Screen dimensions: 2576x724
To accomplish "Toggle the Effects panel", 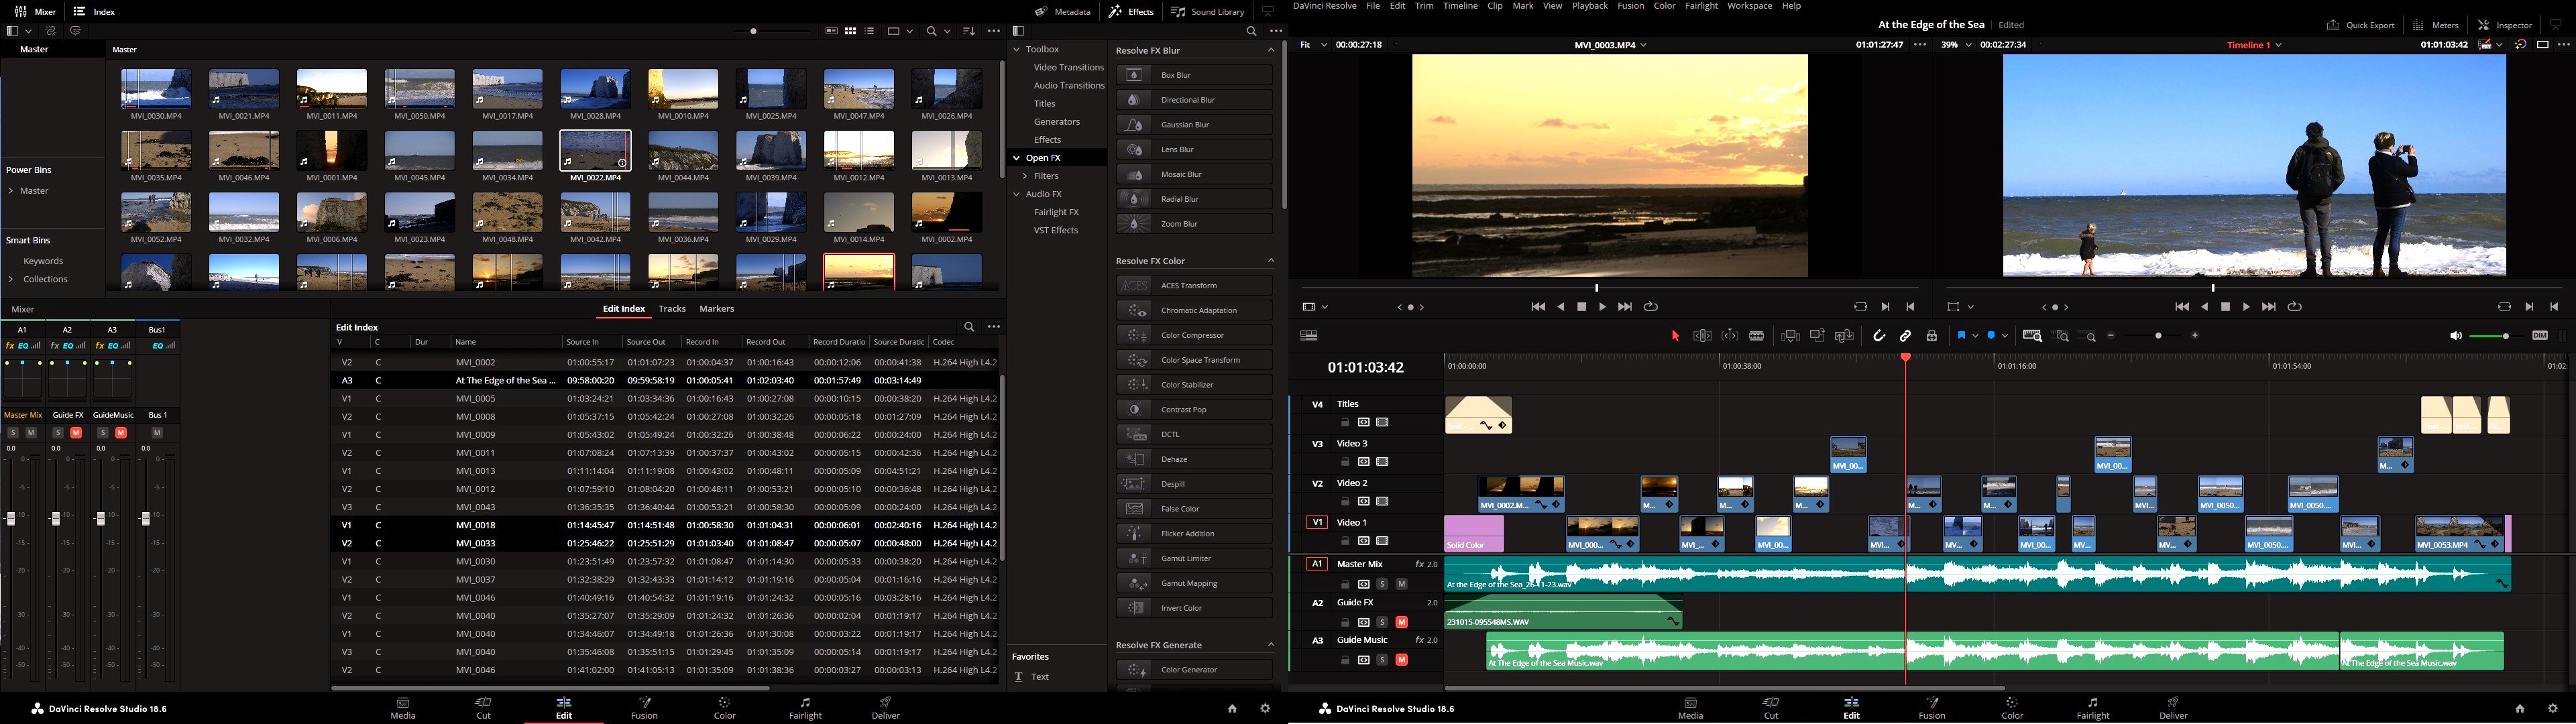I will [1131, 12].
